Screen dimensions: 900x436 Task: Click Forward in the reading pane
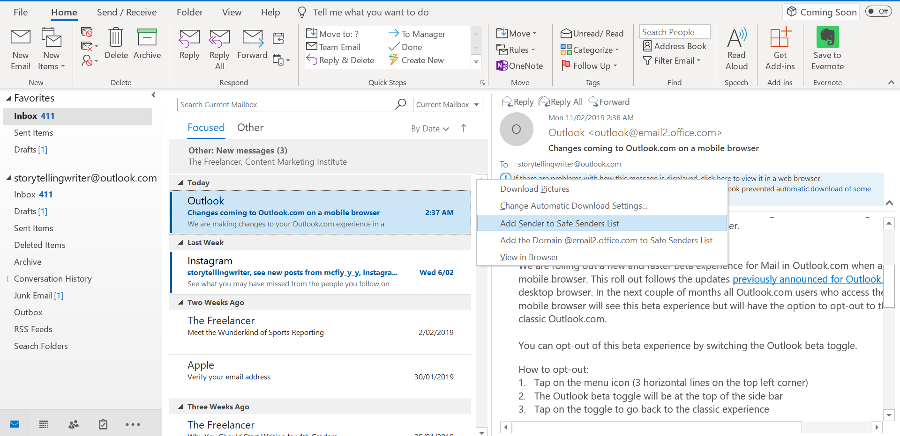[608, 102]
